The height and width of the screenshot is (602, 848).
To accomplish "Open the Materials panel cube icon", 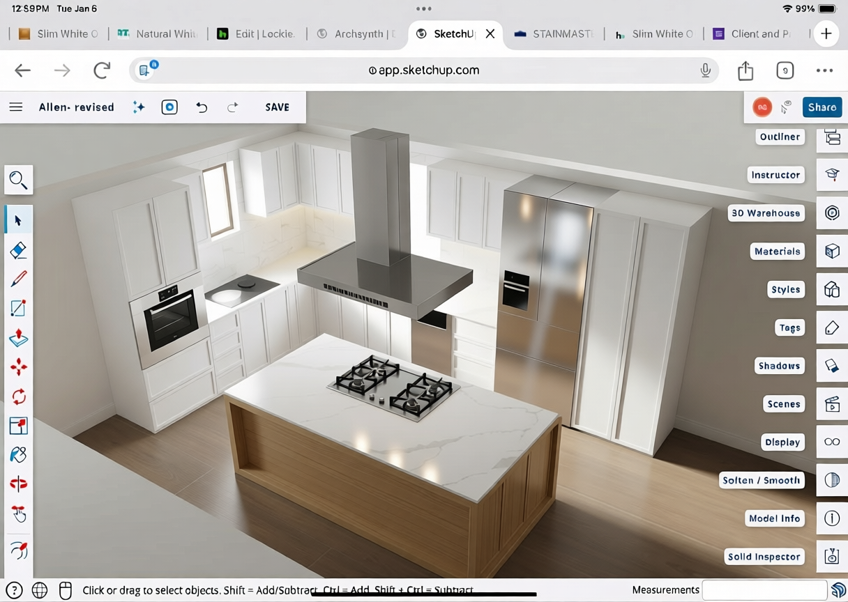I will tap(832, 252).
